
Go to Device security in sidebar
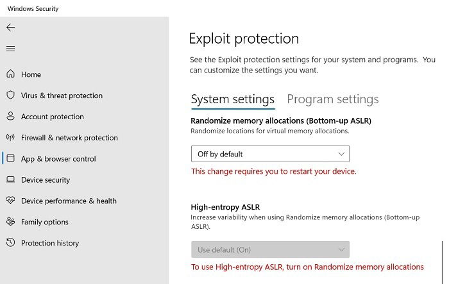46,180
